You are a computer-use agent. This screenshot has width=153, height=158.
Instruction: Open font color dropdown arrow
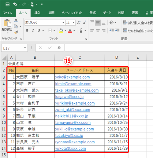coord(74,31)
